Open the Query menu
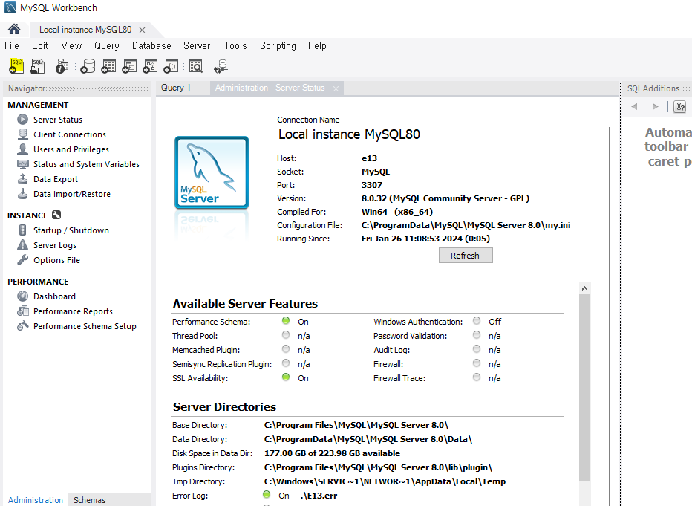 tap(107, 45)
